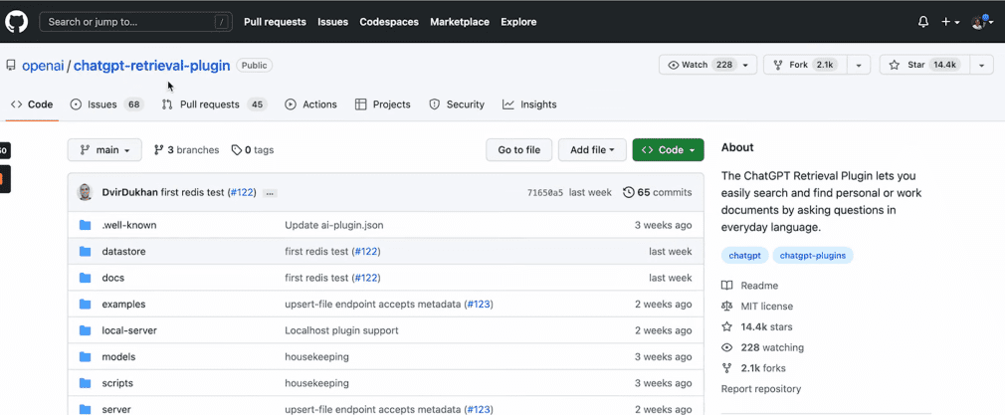Open the DvirDukhan author link

130,192
